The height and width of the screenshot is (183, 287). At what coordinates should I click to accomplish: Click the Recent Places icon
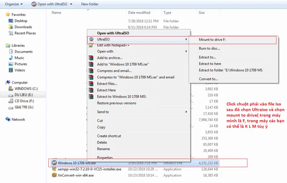click(x=11, y=33)
